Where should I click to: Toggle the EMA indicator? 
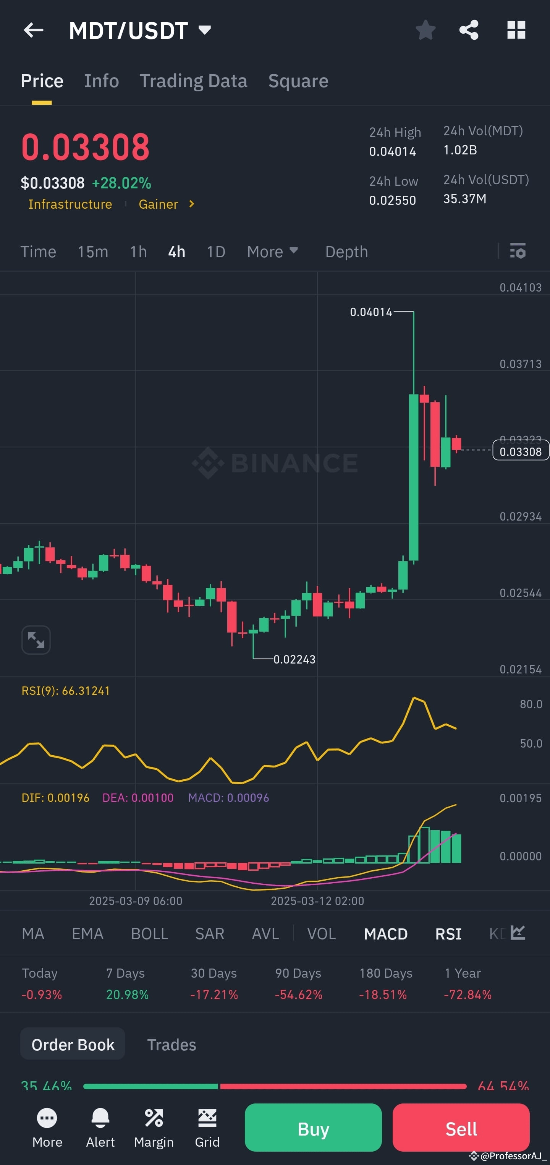point(88,934)
